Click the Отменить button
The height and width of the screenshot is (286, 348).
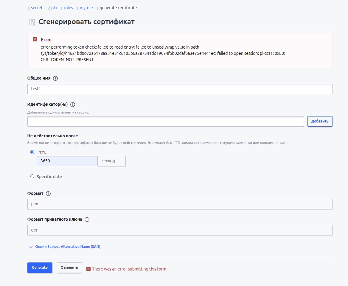coord(69,268)
